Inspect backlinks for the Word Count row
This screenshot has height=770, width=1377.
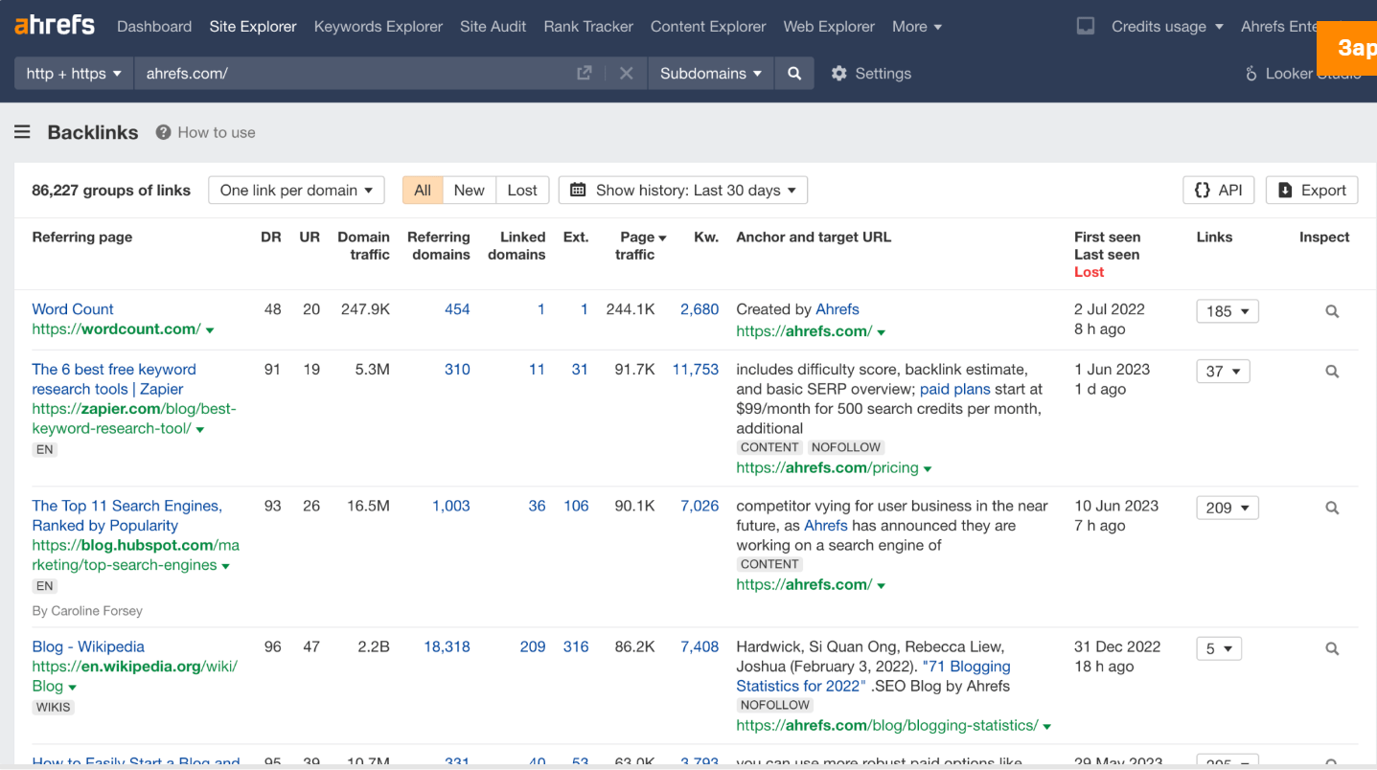[x=1332, y=311]
